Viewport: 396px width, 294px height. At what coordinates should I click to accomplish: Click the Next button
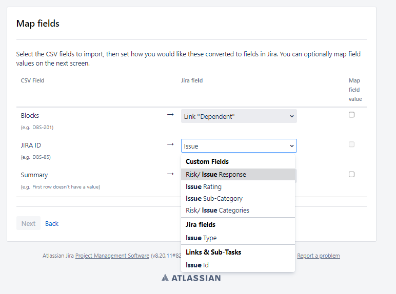[x=28, y=223]
